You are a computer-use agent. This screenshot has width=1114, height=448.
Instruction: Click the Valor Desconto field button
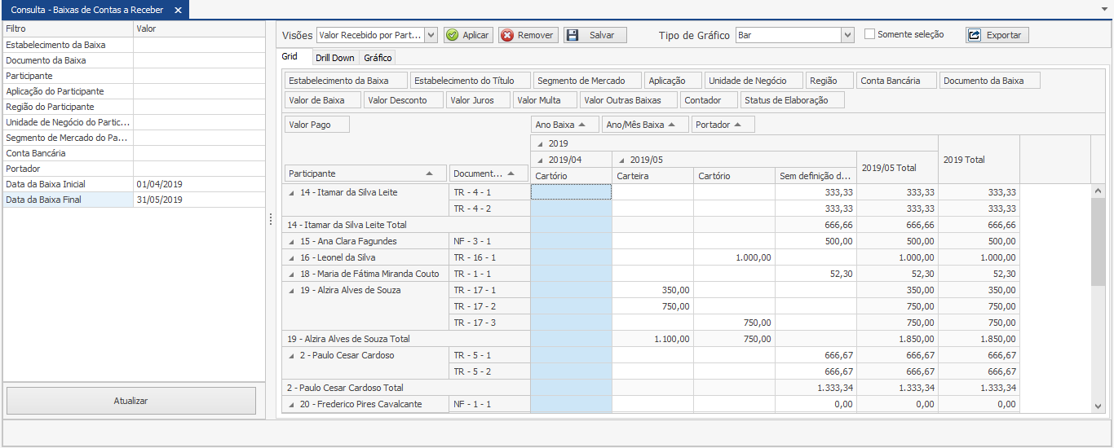click(397, 100)
